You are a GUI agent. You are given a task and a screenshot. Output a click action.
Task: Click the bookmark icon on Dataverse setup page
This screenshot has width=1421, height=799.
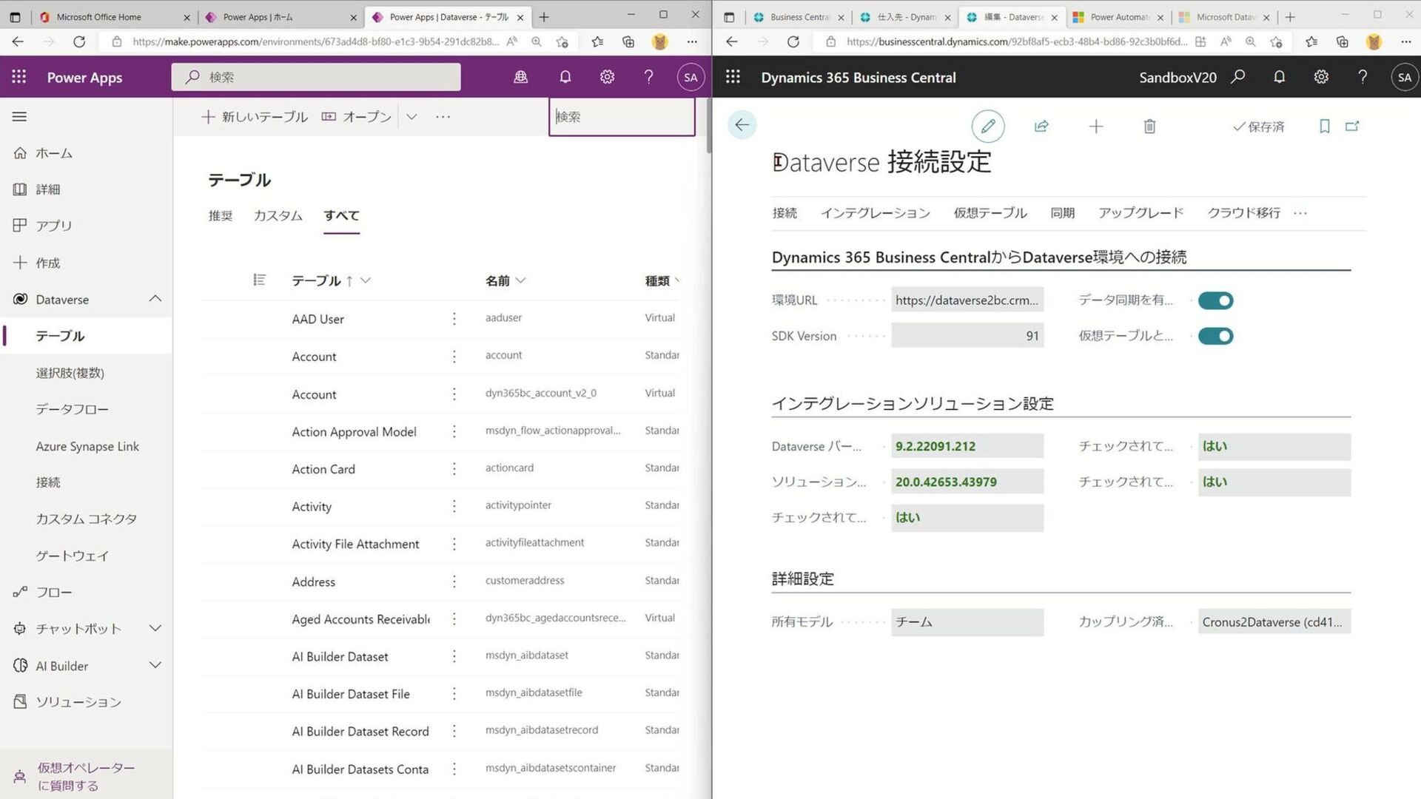(x=1325, y=127)
